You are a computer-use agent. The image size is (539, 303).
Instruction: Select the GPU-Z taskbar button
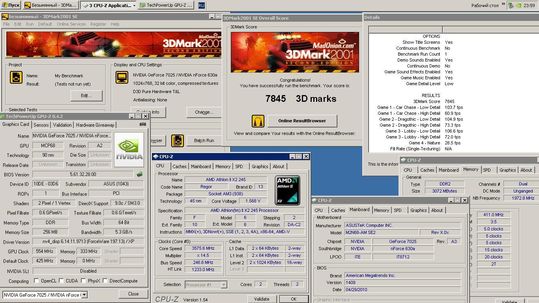[166, 6]
